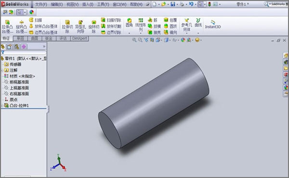Switch to the 草图 tab
This screenshot has width=289, height=178.
[x=20, y=38]
